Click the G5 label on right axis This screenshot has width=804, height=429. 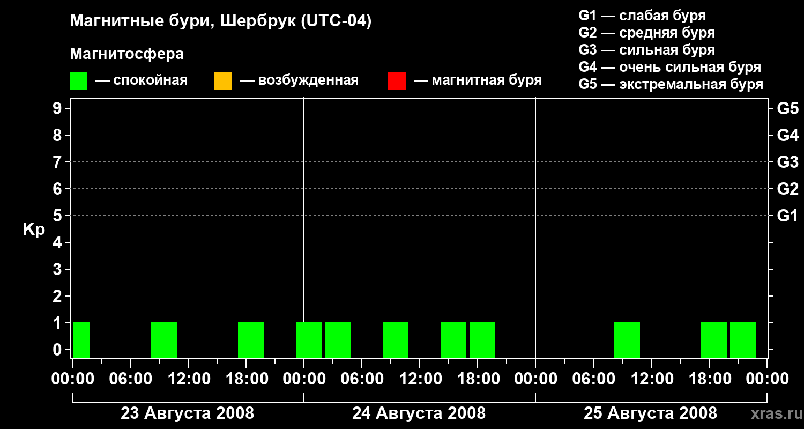(x=787, y=108)
